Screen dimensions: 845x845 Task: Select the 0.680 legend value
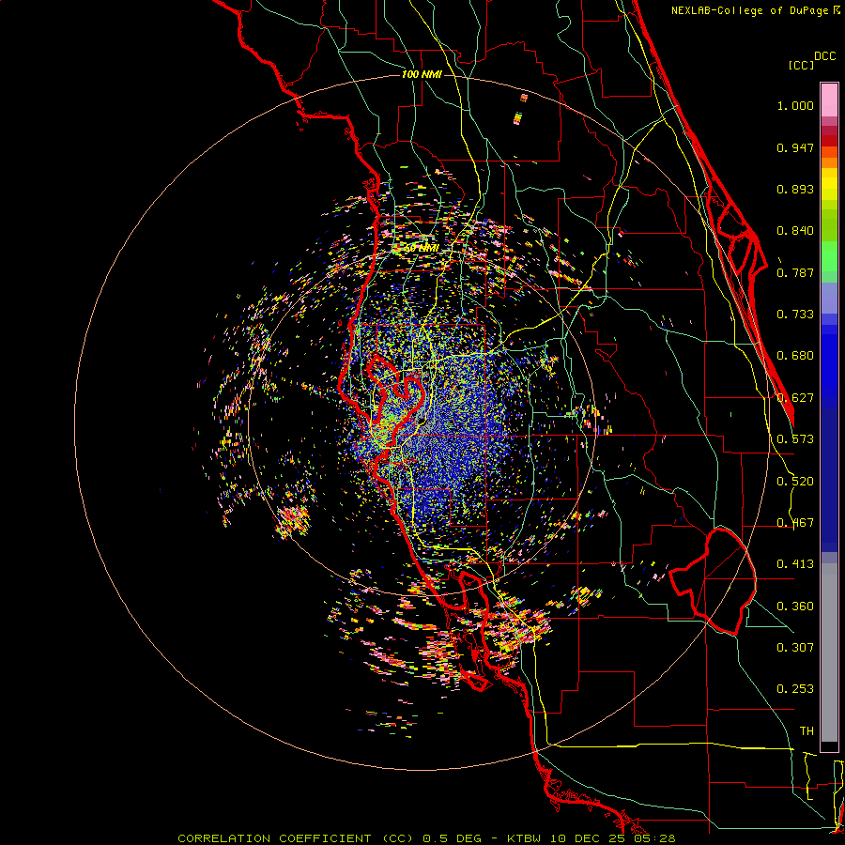pos(795,356)
